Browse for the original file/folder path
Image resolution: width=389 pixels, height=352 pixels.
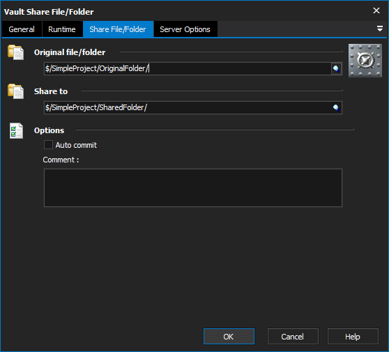point(336,69)
